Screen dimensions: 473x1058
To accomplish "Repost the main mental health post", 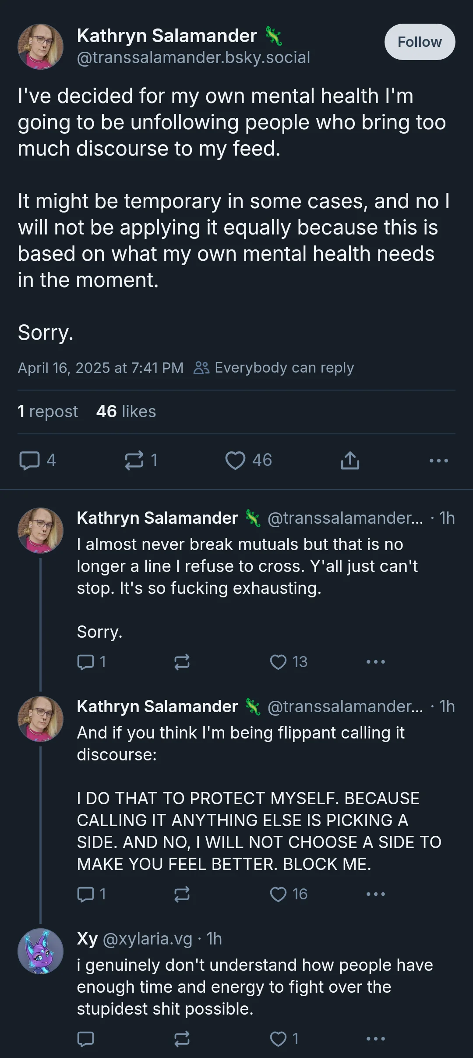I will coord(141,460).
